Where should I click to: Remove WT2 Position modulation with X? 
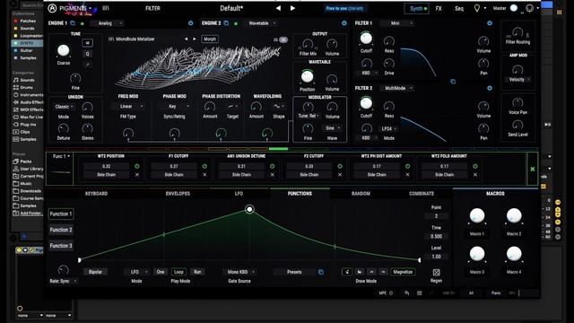(137, 175)
